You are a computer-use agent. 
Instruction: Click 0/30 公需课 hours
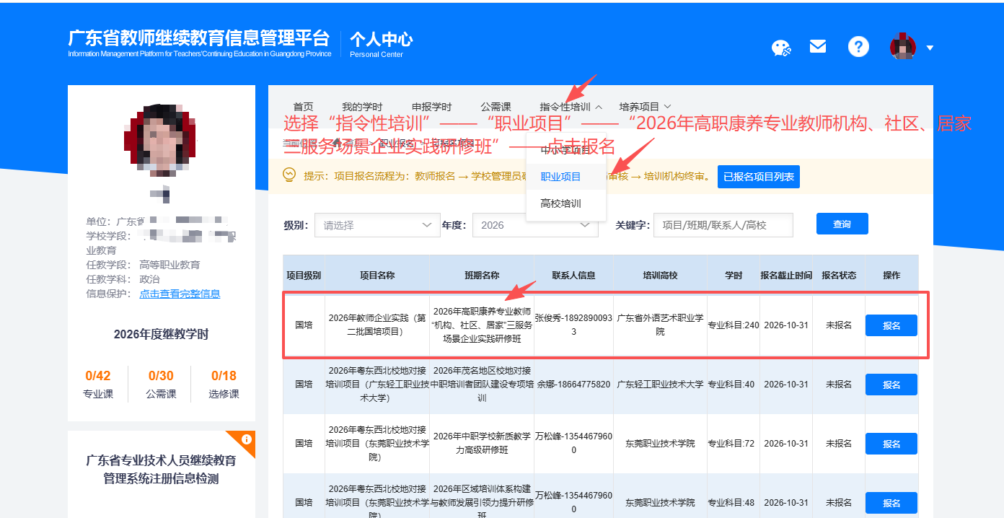tap(161, 384)
